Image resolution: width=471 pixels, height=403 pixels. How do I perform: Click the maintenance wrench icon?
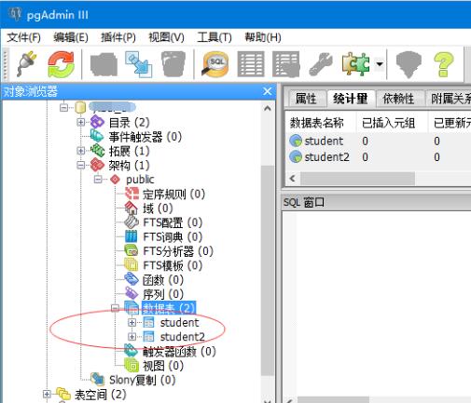tap(321, 64)
